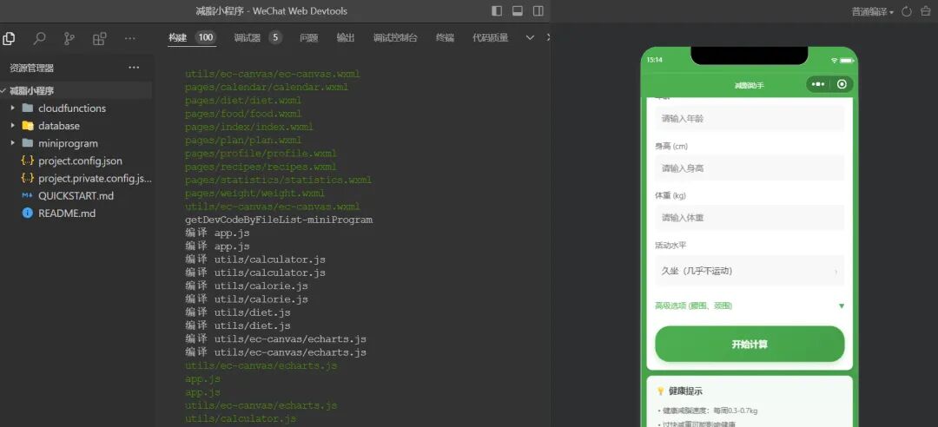938x427 pixels.
Task: Expand the cloudfunctions folder arrow
Action: tap(12, 108)
